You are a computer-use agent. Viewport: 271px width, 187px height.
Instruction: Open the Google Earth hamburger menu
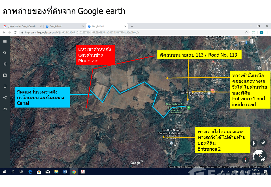click(5, 41)
